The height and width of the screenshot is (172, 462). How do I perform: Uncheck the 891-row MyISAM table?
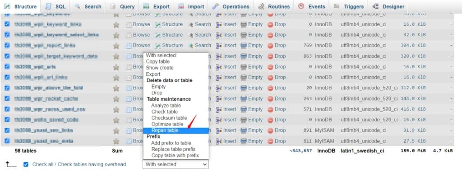[7, 130]
